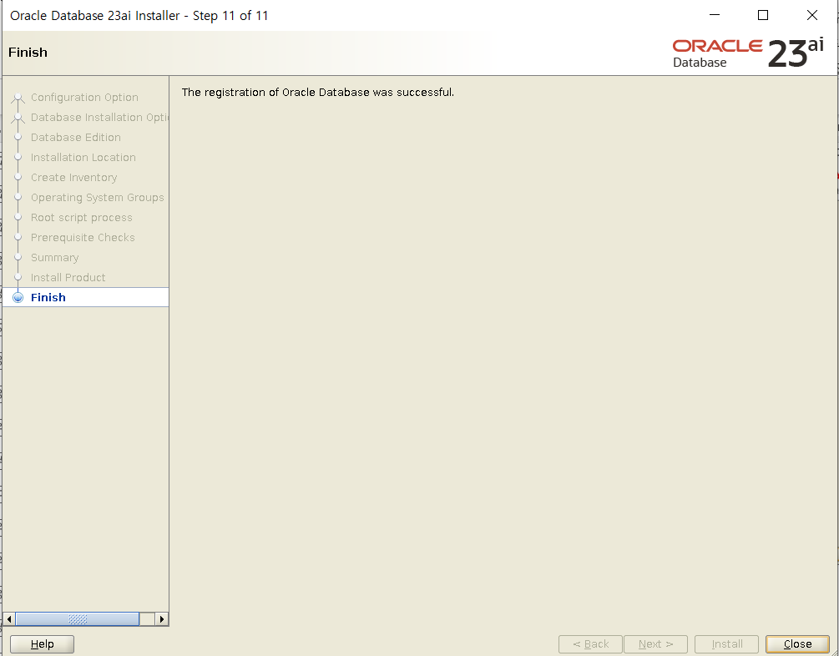Click the sidebar scroll right arrow
Image resolution: width=839 pixels, height=656 pixels.
(162, 619)
